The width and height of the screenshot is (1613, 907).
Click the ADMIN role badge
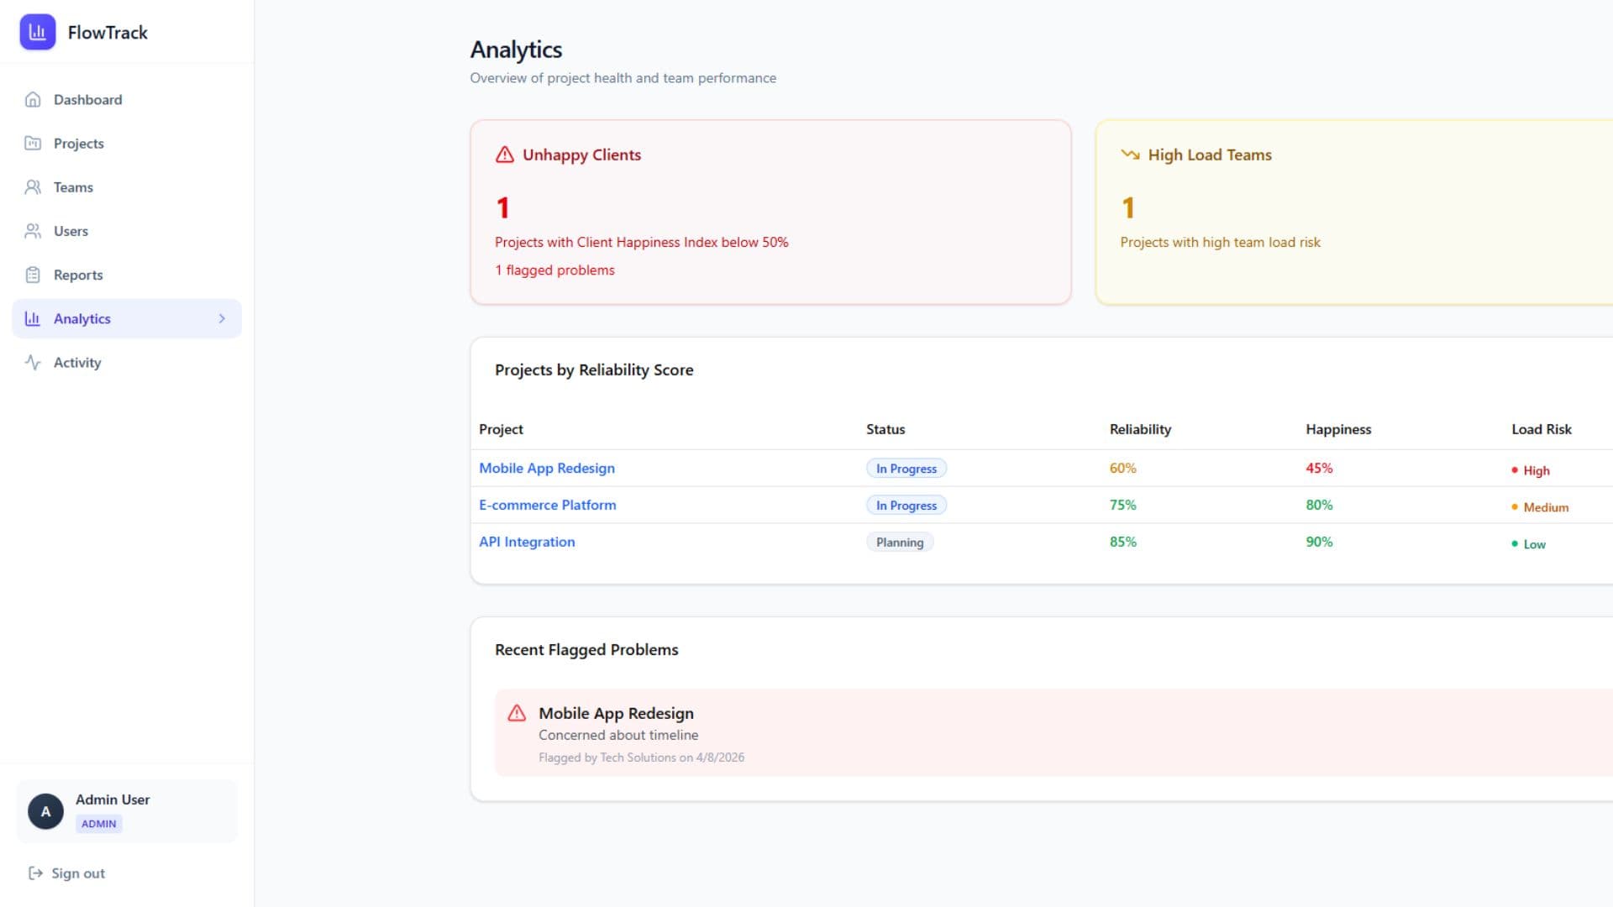click(99, 824)
